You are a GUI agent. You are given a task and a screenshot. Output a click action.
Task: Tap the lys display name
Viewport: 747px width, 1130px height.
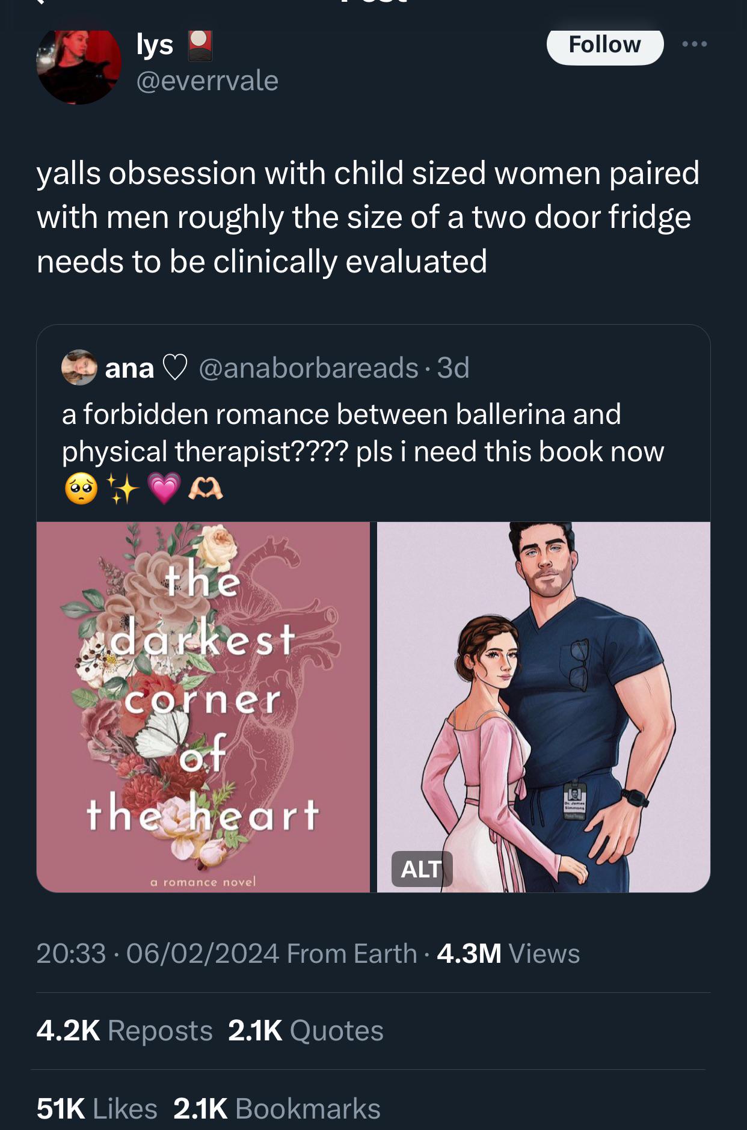coord(155,45)
